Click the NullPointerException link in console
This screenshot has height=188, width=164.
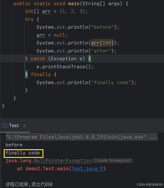pos(63,161)
